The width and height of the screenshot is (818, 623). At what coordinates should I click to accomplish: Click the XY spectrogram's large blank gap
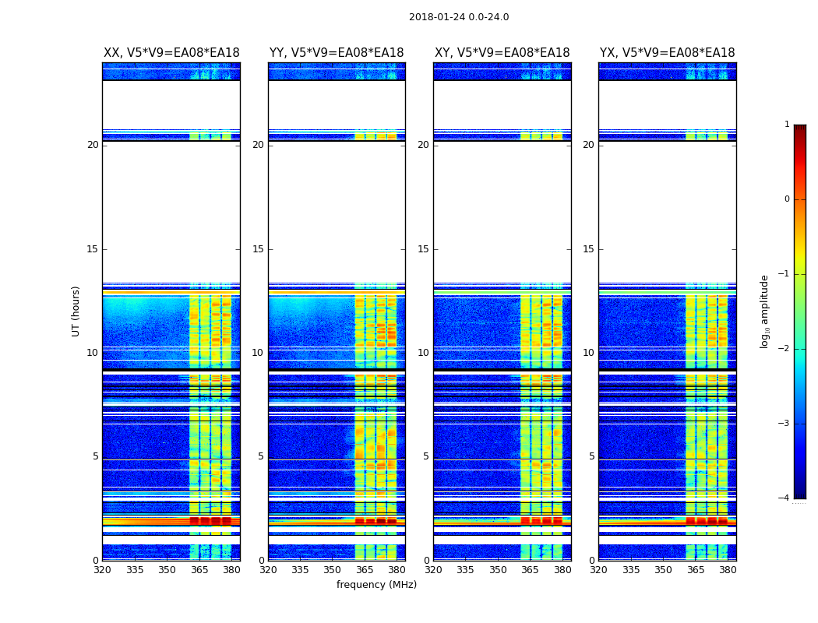click(x=502, y=212)
